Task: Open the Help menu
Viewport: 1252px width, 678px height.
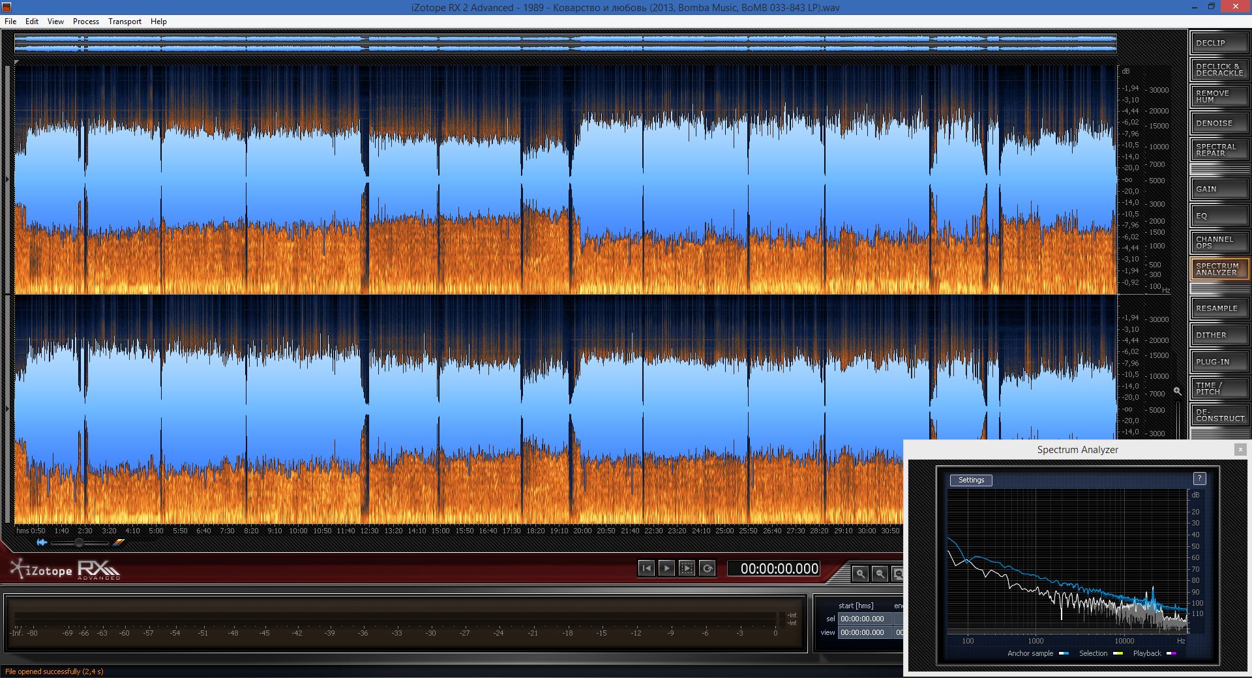Action: (158, 22)
